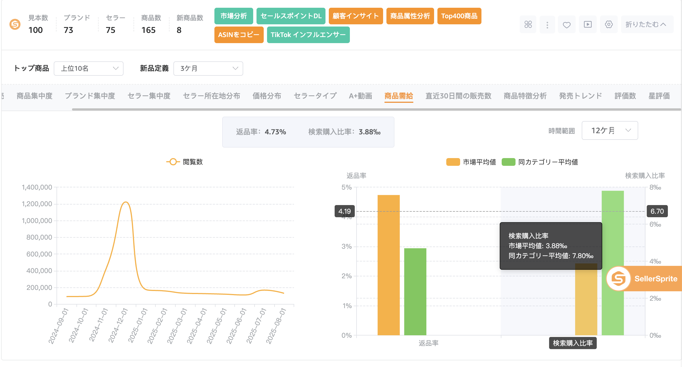This screenshot has height=367, width=682.
Task: Click the grid apps icon in the toolbar
Action: tap(528, 25)
